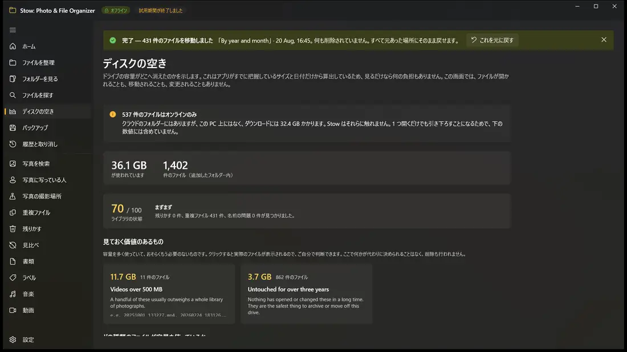627x352 pixels.
Task: Click the green checkmark icon in banner
Action: click(113, 40)
